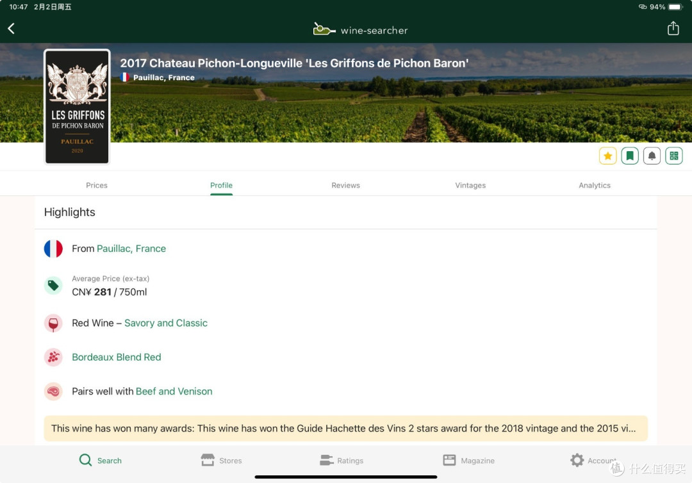Switch to the Vintages tab

470,185
